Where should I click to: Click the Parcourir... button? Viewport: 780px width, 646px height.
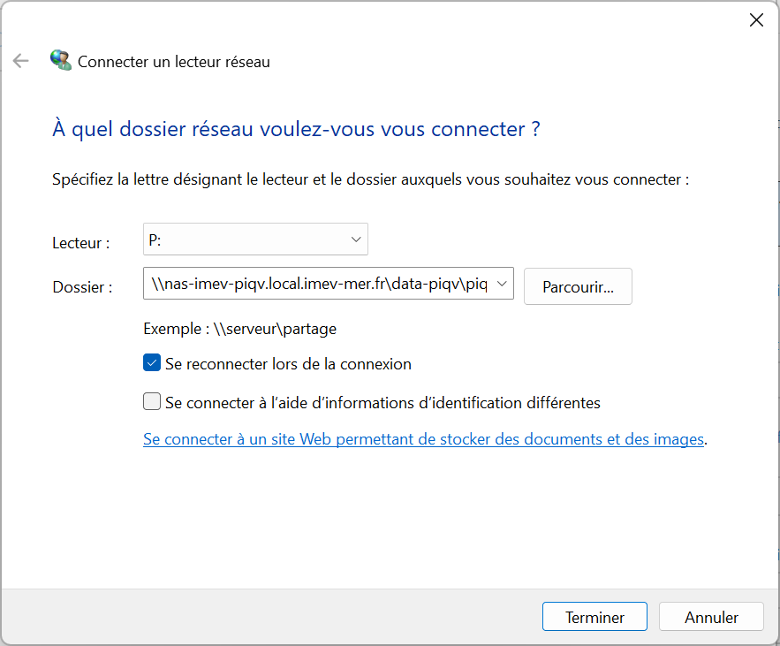(x=578, y=286)
